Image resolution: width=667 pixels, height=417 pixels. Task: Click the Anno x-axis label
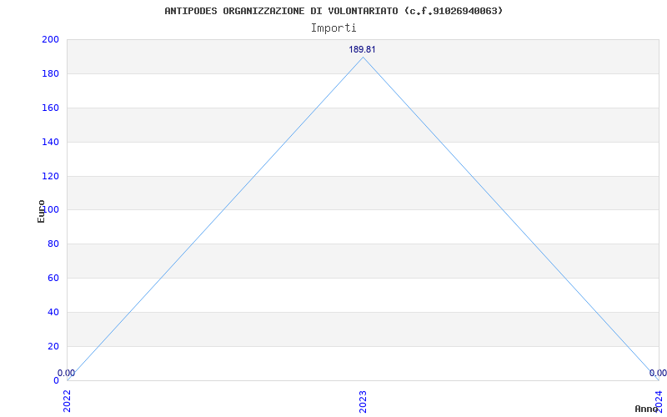(646, 409)
